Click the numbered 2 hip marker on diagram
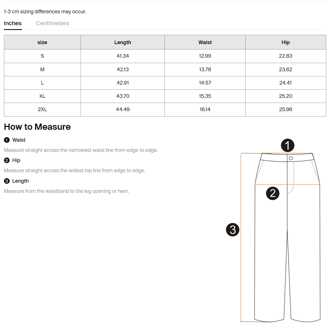Image resolution: width=331 pixels, height=330 pixels. pos(273,193)
